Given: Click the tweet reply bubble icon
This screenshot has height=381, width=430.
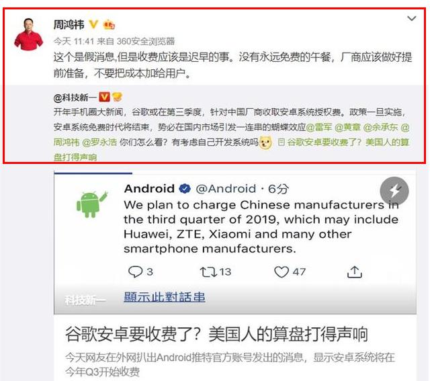Looking at the screenshot, I should tap(136, 272).
